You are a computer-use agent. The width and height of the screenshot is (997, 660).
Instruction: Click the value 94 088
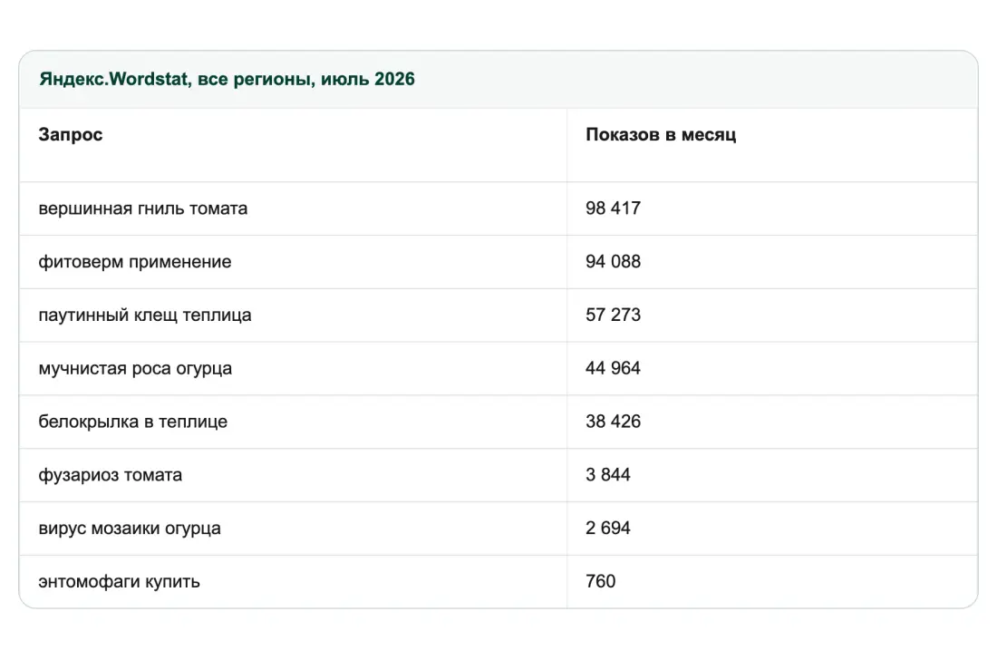[613, 261]
